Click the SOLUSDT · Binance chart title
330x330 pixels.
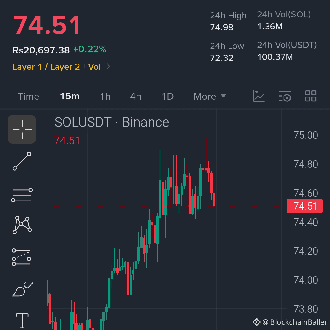click(112, 122)
